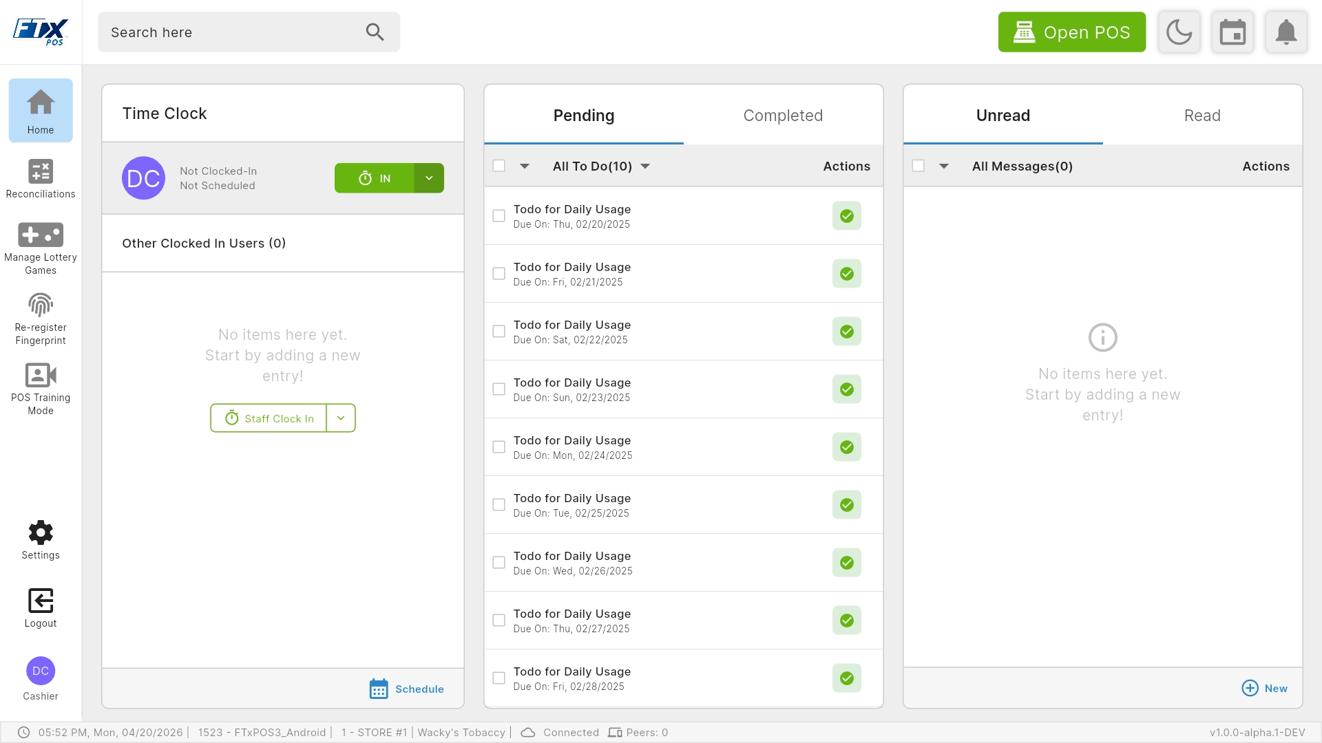Open Messages selection dropdown arrow
This screenshot has width=1322, height=743.
click(944, 166)
